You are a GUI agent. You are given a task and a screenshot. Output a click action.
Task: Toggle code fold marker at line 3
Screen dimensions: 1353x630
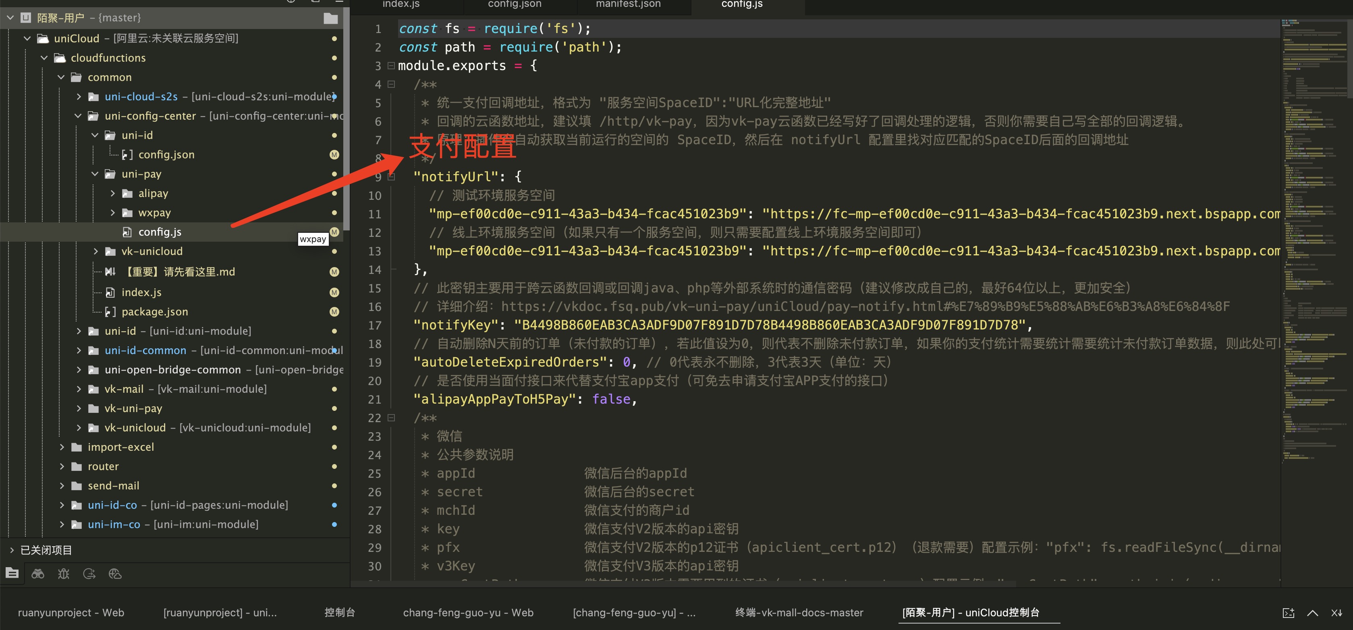(x=391, y=66)
